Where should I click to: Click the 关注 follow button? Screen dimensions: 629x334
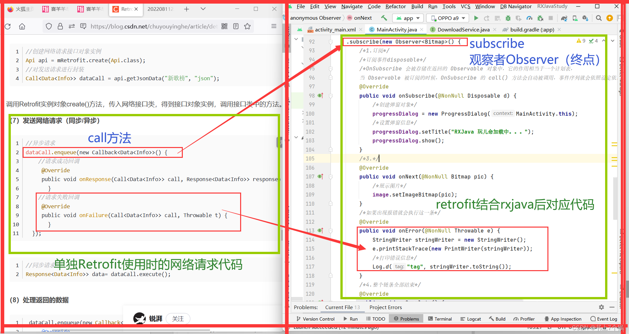[x=178, y=319]
